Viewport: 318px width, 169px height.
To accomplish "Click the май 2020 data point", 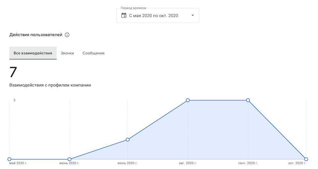I will [x=9, y=159].
